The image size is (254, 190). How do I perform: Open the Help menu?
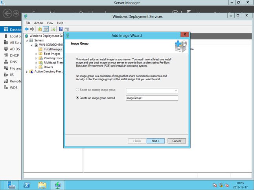click(60, 23)
